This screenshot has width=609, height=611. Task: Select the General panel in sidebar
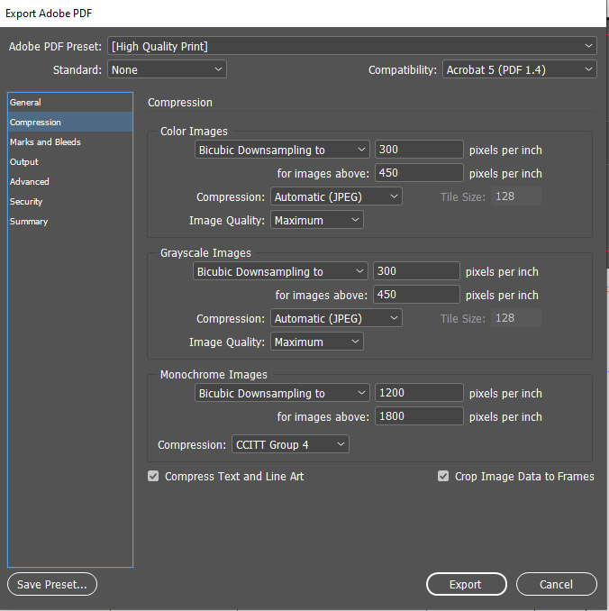[x=70, y=103]
